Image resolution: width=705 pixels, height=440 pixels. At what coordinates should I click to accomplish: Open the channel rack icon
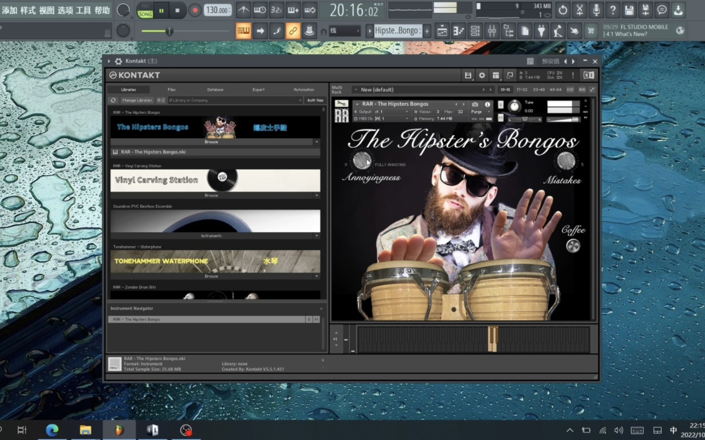pyautogui.click(x=475, y=31)
